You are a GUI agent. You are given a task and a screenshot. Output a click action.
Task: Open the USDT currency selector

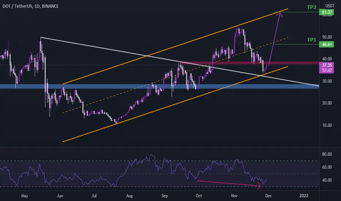click(330, 5)
